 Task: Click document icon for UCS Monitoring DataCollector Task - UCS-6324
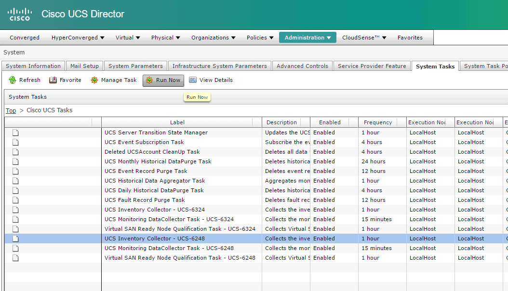15,220
